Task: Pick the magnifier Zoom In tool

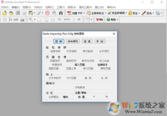Action: [31, 19]
